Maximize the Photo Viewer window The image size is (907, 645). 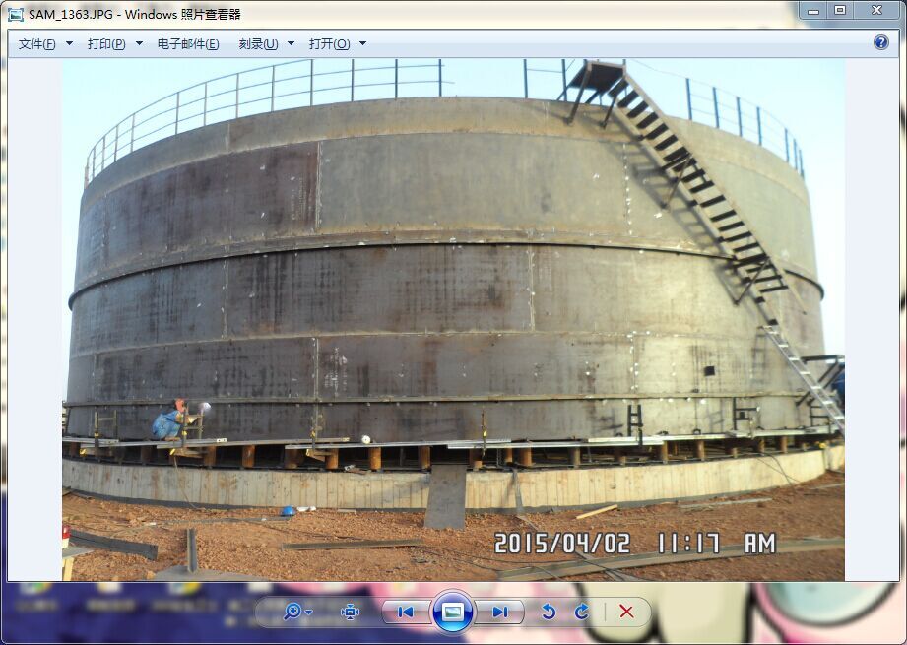(x=840, y=10)
